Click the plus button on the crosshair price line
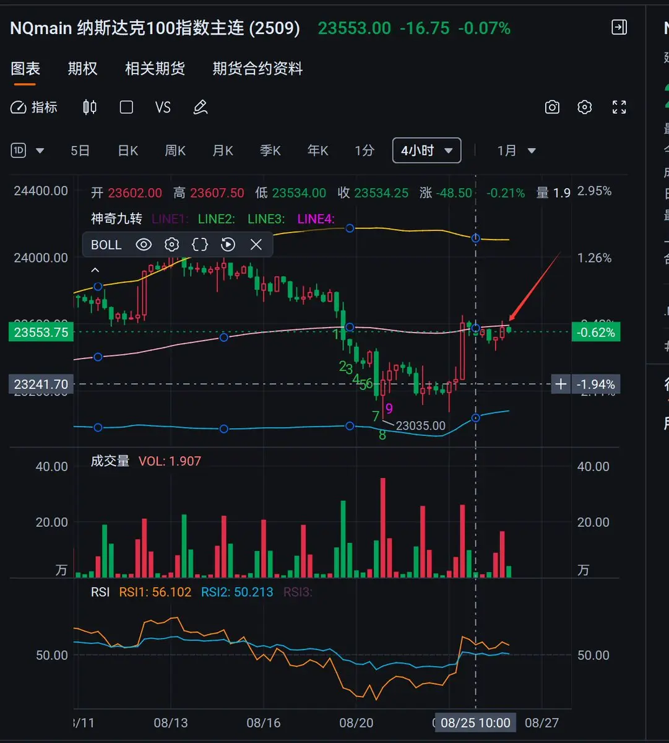This screenshot has height=743, width=669. coord(561,385)
